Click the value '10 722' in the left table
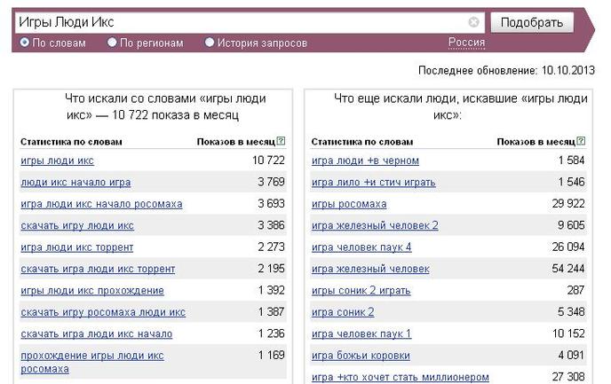 point(268,161)
